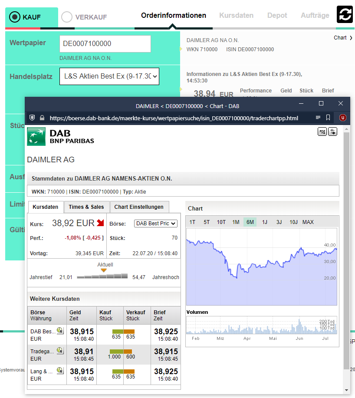The image size is (355, 398).
Task: Click the Jahrestief-Jahreshoch range bar
Action: pos(102,276)
